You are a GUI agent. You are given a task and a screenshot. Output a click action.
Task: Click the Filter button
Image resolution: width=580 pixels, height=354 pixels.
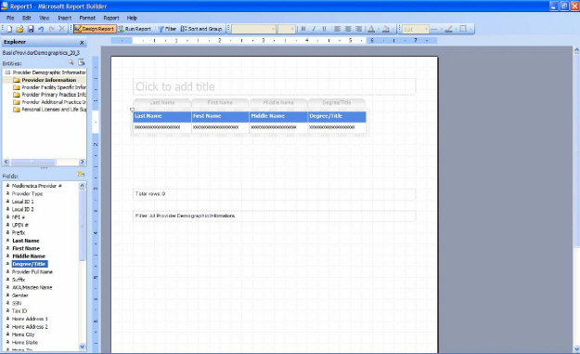(167, 29)
